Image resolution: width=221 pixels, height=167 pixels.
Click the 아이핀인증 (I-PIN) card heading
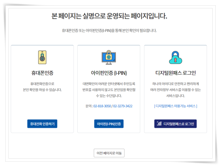tap(109, 73)
